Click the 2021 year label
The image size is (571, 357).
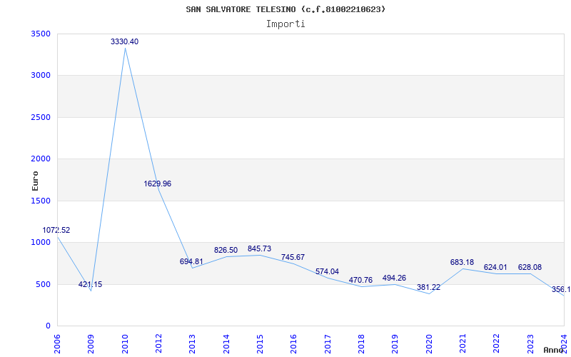(463, 344)
